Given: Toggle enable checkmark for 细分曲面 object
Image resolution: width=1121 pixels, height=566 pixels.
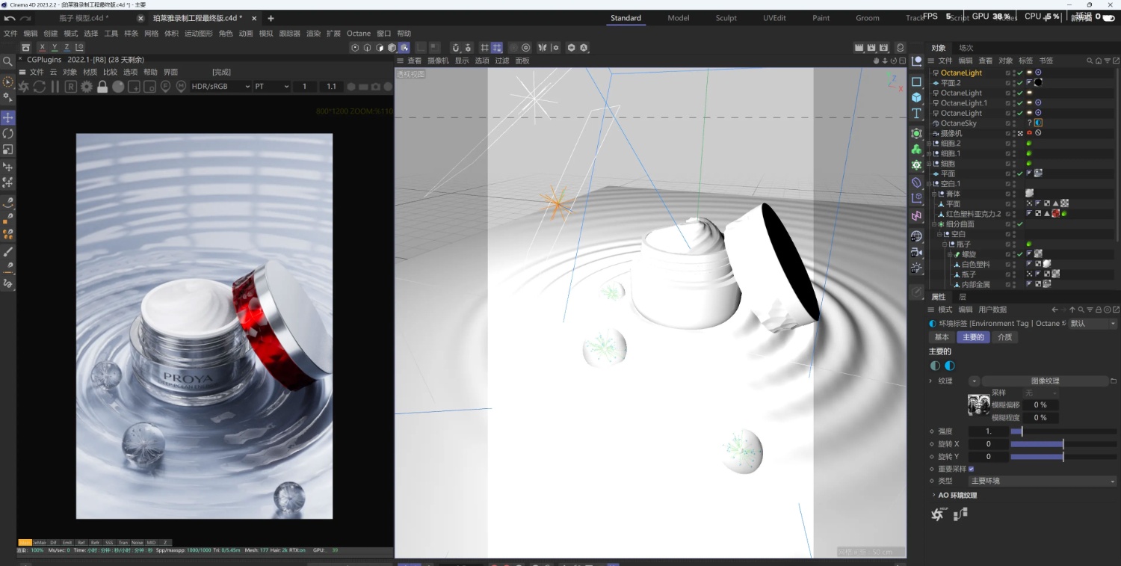Looking at the screenshot, I should (1019, 224).
